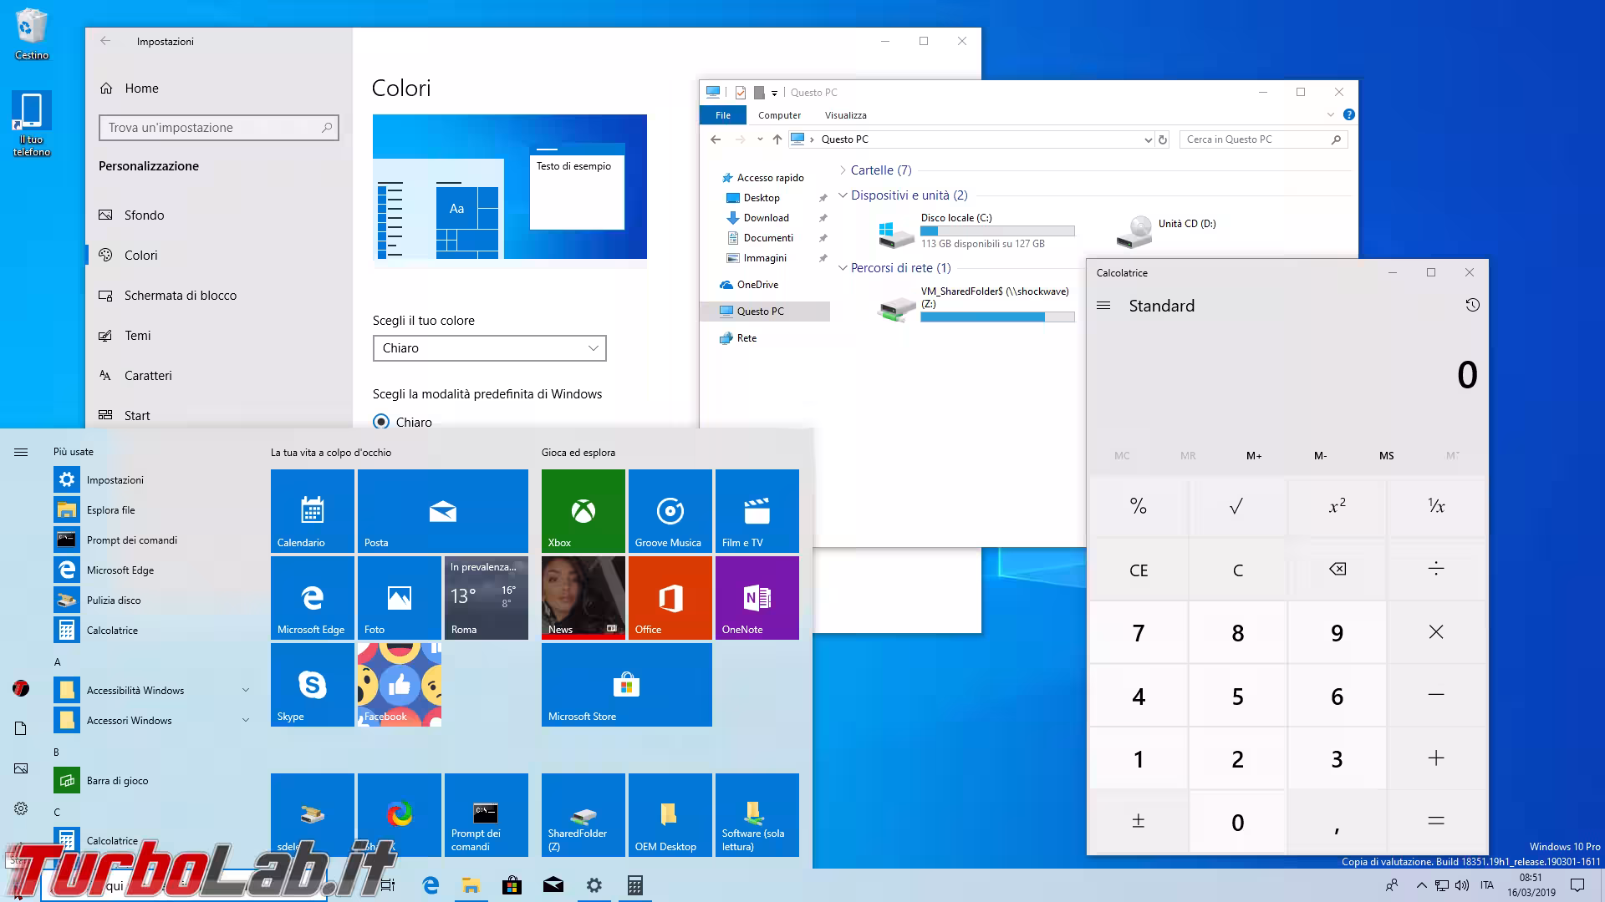
Task: Switch to the Visualizza ribbon tab
Action: pyautogui.click(x=845, y=115)
